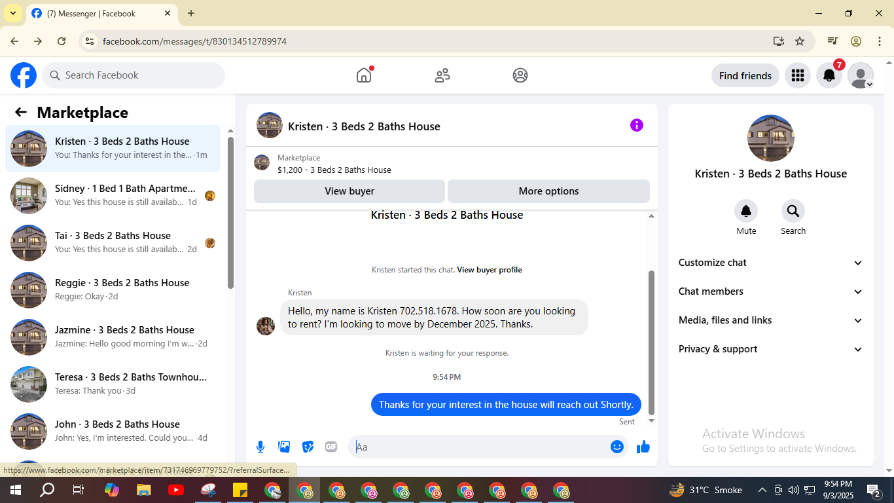Open the $1,200 Marketplace listing link
This screenshot has height=503, width=894.
(x=334, y=170)
